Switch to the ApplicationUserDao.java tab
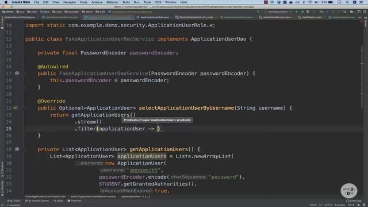Screen dimensions: 368x207 click(236, 17)
